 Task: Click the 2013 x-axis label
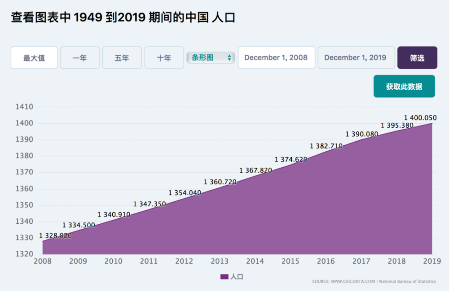pyautogui.click(x=220, y=261)
